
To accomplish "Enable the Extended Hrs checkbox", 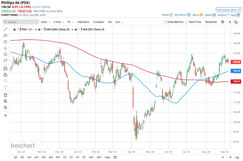I will [165, 22].
